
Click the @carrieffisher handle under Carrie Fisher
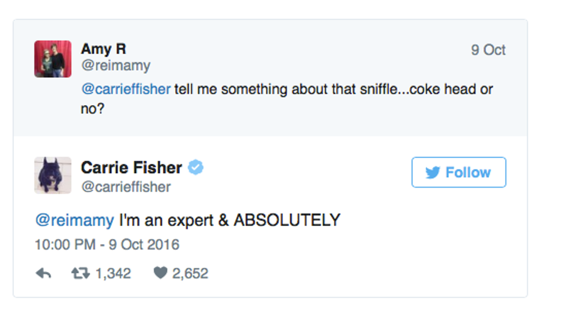[x=126, y=187]
